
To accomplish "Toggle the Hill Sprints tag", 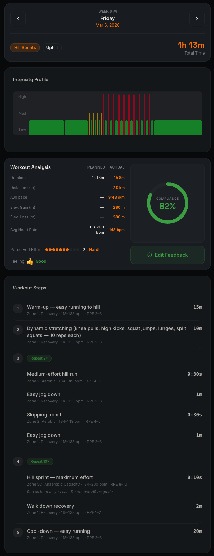I will [25, 47].
